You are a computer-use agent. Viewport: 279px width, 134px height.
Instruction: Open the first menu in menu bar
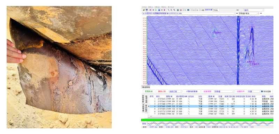coord(144,7)
